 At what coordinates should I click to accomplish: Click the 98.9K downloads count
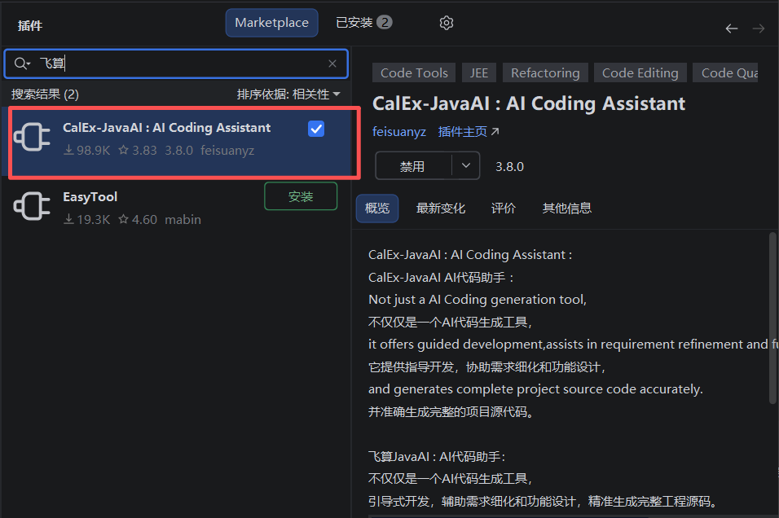coord(87,151)
